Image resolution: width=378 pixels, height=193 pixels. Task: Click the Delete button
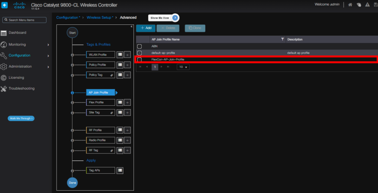[168, 28]
